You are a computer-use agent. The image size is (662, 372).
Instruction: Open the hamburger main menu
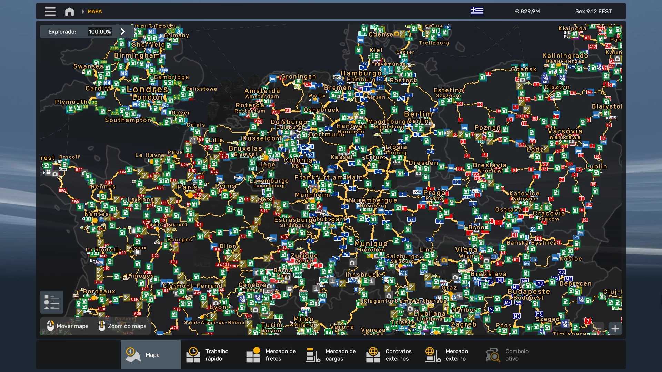click(50, 11)
